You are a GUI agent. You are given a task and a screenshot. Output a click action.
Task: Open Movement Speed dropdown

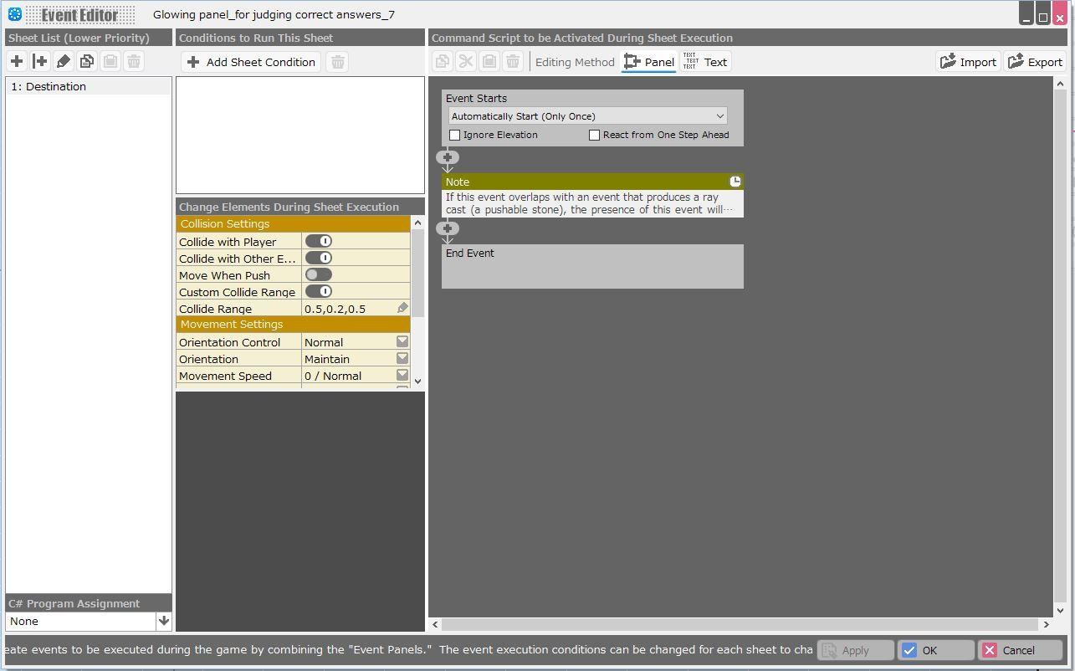click(402, 375)
